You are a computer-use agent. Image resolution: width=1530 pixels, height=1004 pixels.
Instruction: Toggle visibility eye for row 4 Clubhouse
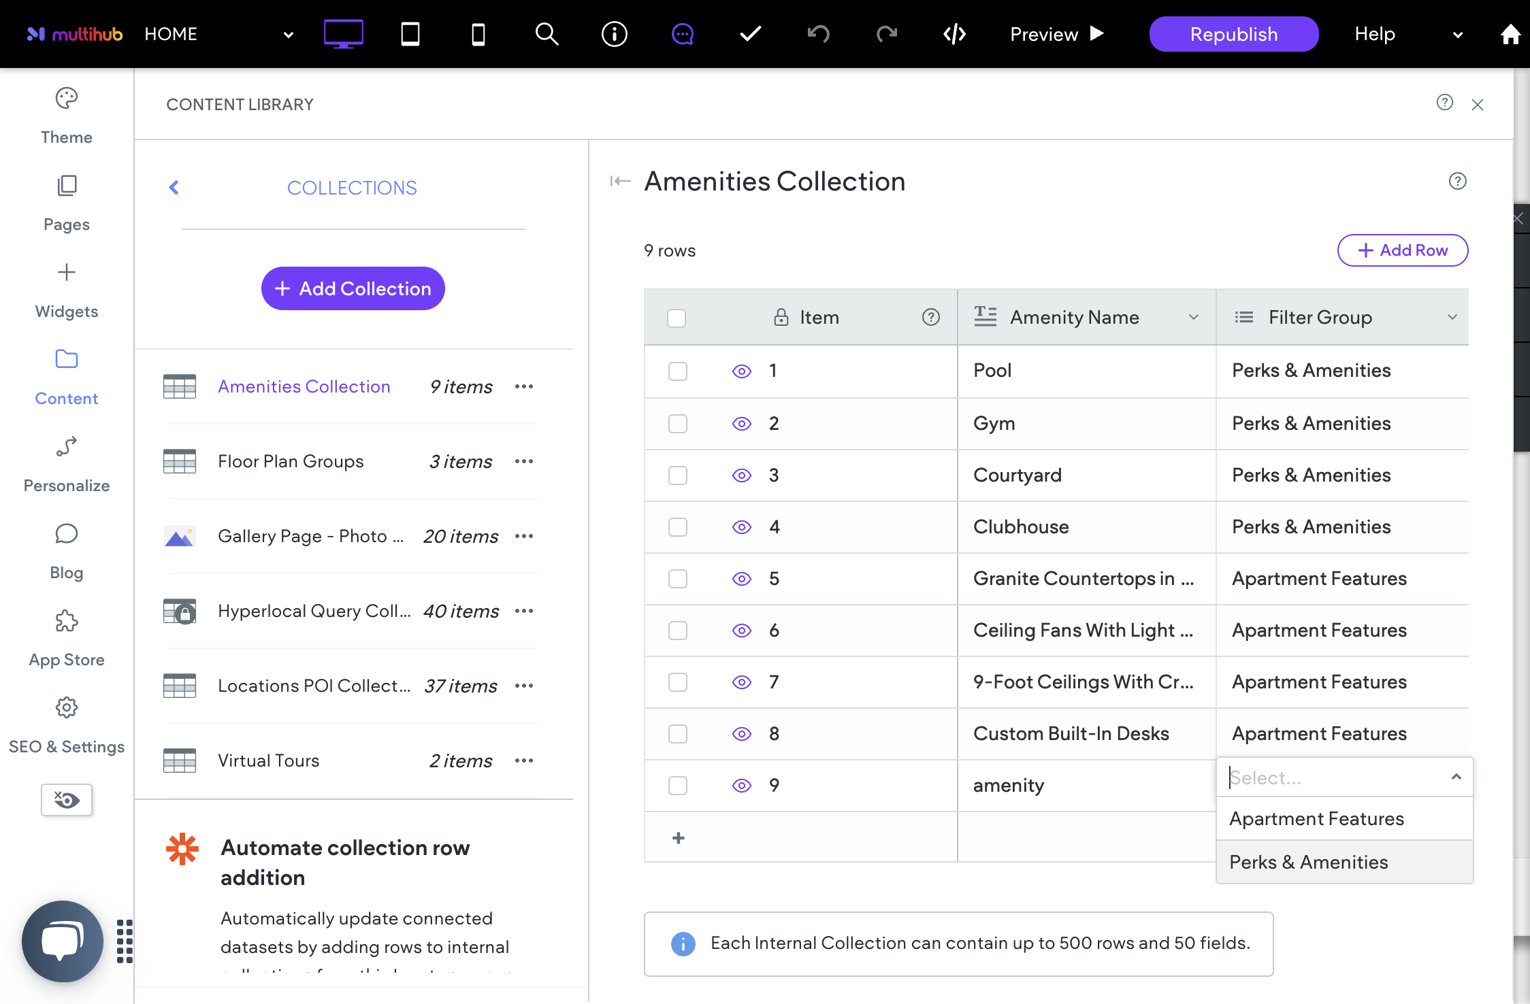click(742, 527)
